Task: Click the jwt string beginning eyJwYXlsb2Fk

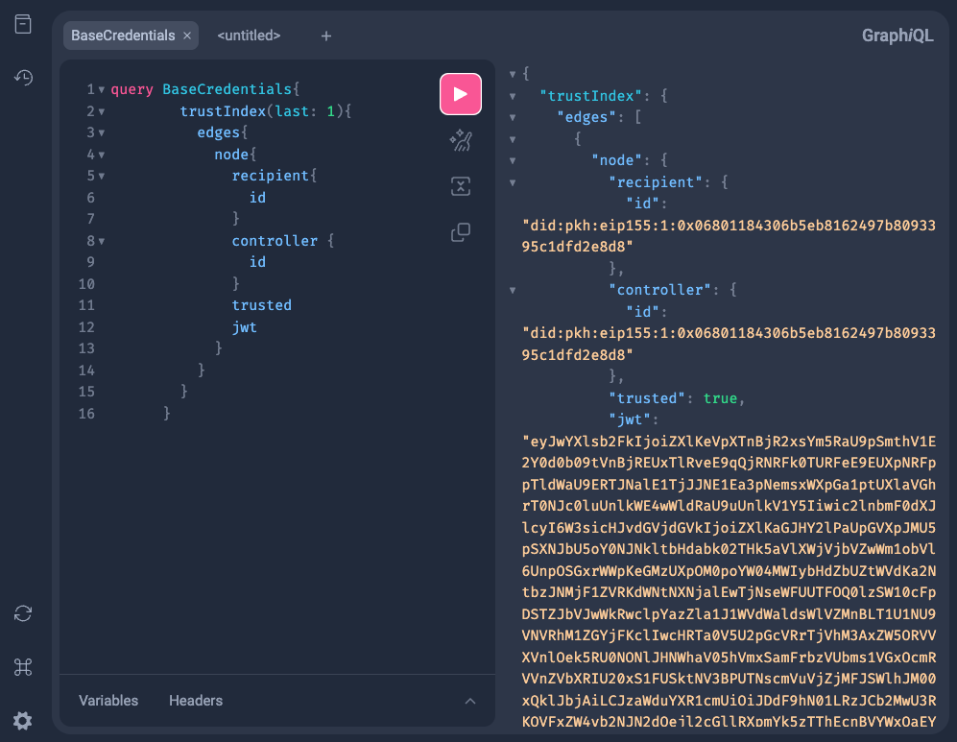Action: 729,582
